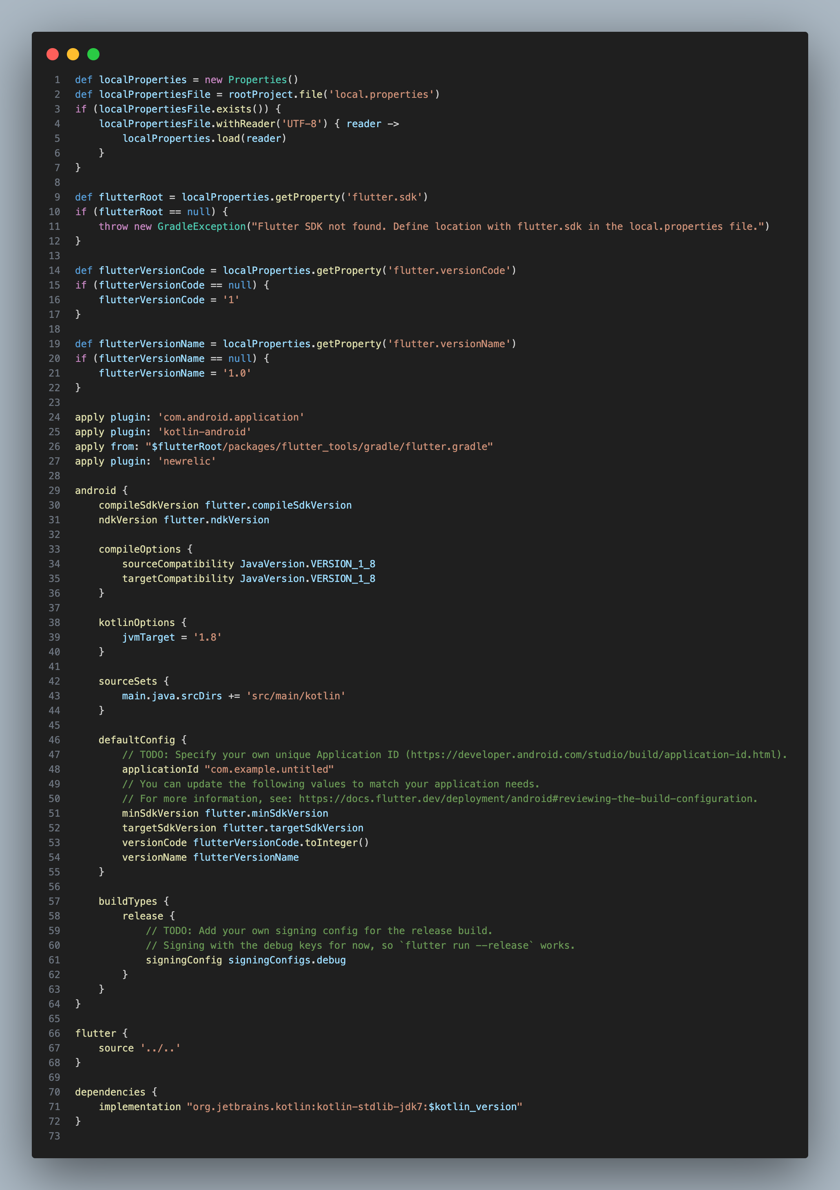Click the buildTypes block name
This screenshot has width=840, height=1190.
tap(128, 901)
